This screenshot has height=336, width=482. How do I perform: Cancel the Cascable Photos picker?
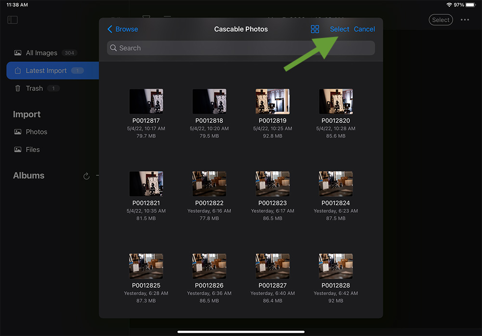tap(364, 29)
